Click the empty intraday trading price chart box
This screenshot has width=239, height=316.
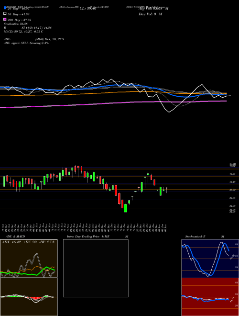[x=96, y=268]
